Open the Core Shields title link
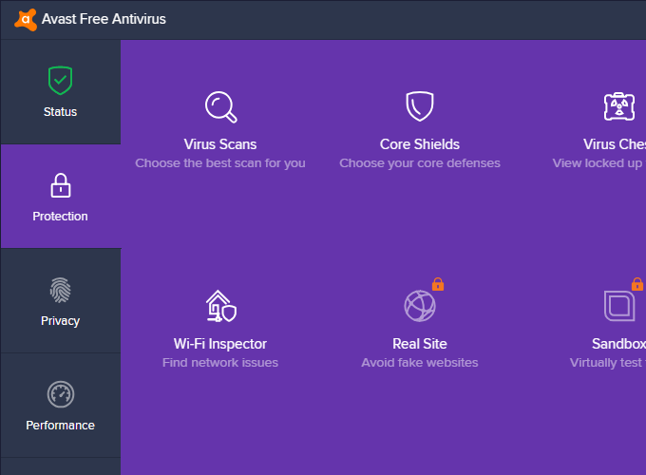Image resolution: width=646 pixels, height=475 pixels. [420, 144]
